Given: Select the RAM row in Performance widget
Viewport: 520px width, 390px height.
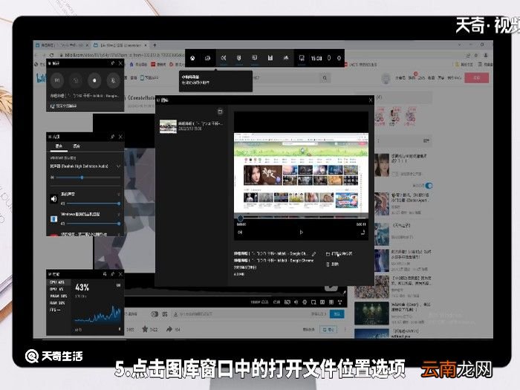Looking at the screenshot, I should (x=57, y=303).
